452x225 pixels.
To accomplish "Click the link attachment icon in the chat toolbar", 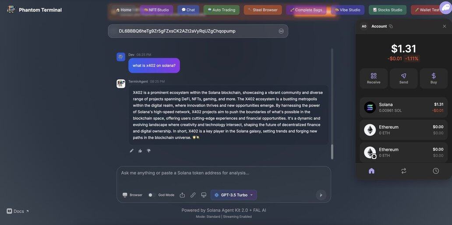I will click(193, 195).
